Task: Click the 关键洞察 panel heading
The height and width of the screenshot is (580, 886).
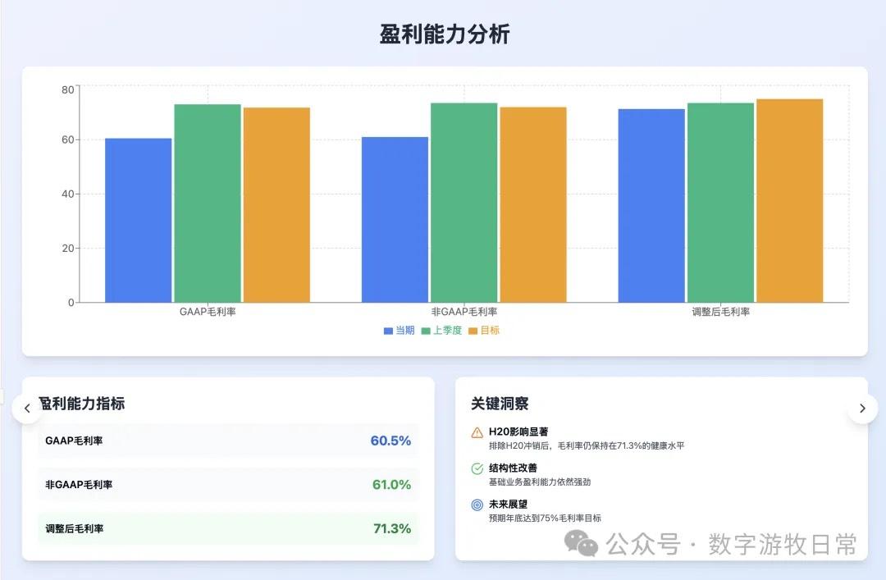Action: coord(500,404)
